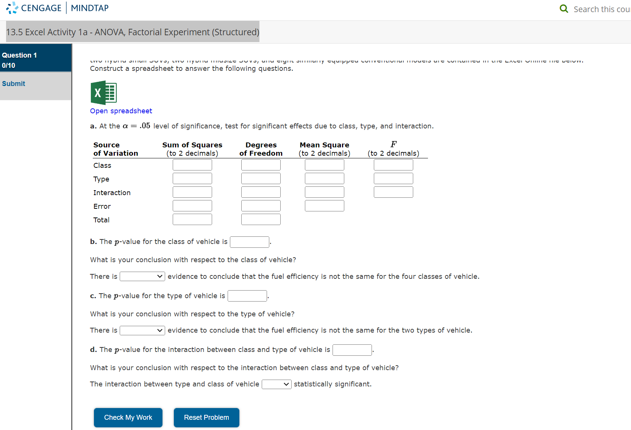Screen dimensions: 631x430
Task: Open the evidence dropdown for type of vehicle conclusion
Action: 142,330
